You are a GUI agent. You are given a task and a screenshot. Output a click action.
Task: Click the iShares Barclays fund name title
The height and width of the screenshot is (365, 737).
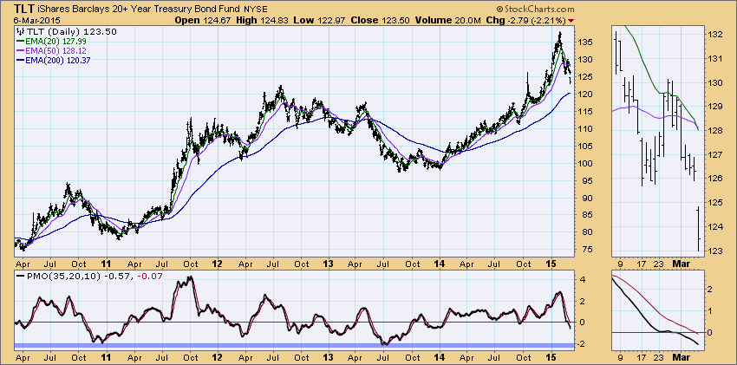(128, 7)
